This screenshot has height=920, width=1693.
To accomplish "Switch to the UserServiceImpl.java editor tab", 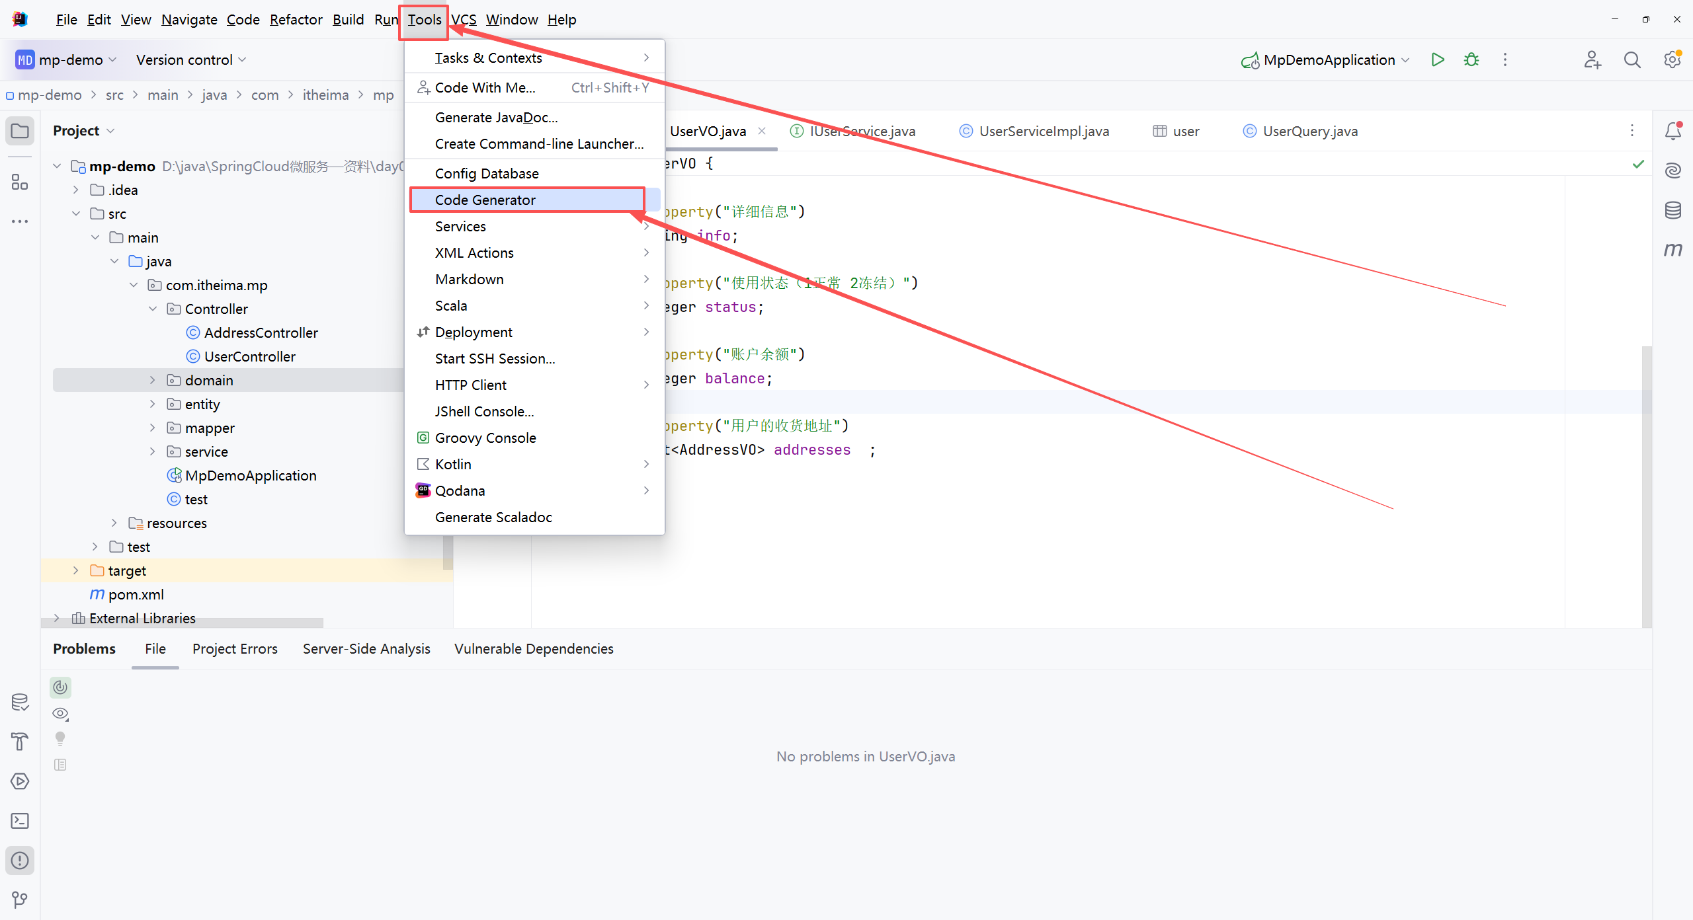I will (x=1043, y=131).
